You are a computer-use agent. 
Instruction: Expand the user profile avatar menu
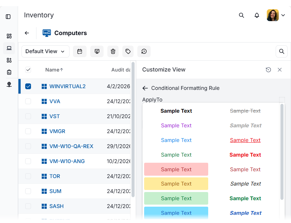[276, 15]
